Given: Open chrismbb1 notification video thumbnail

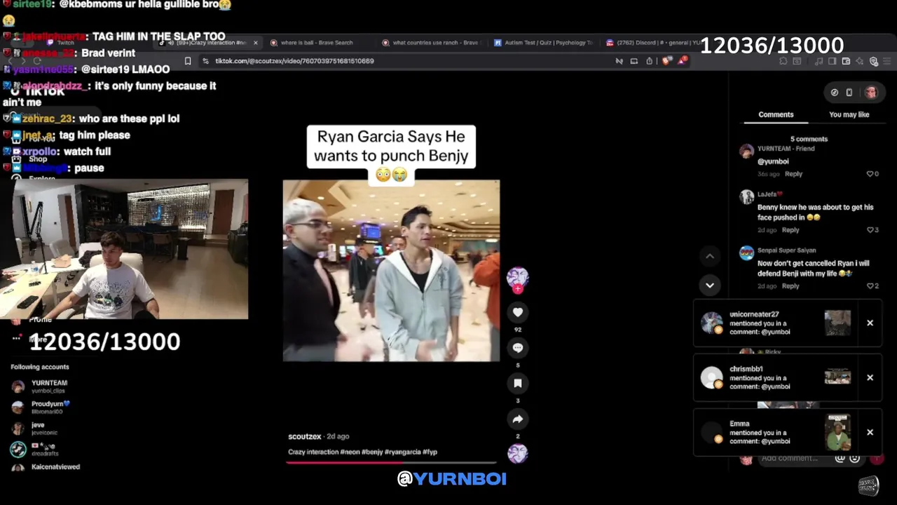Looking at the screenshot, I should click(837, 377).
